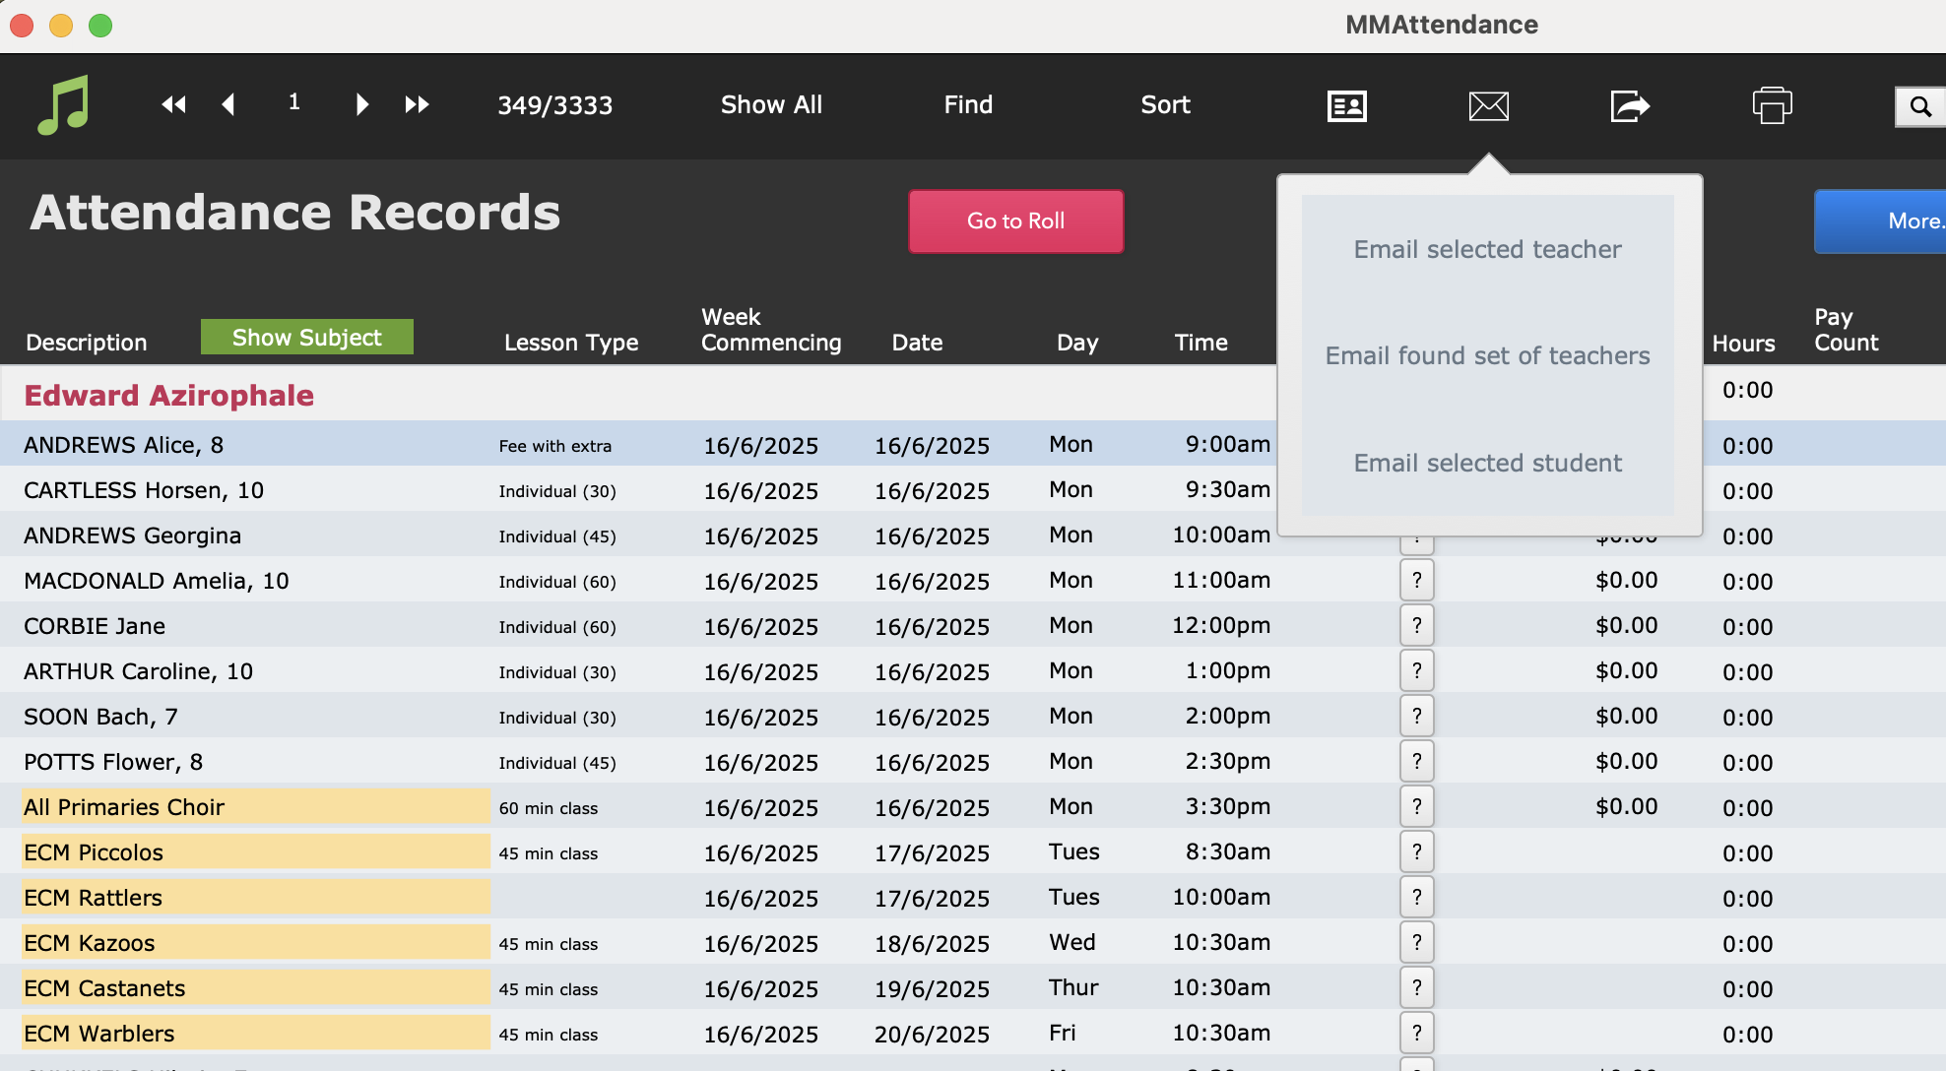Click attendance ? box for SOON Bach row
This screenshot has height=1071, width=1946.
pos(1416,717)
